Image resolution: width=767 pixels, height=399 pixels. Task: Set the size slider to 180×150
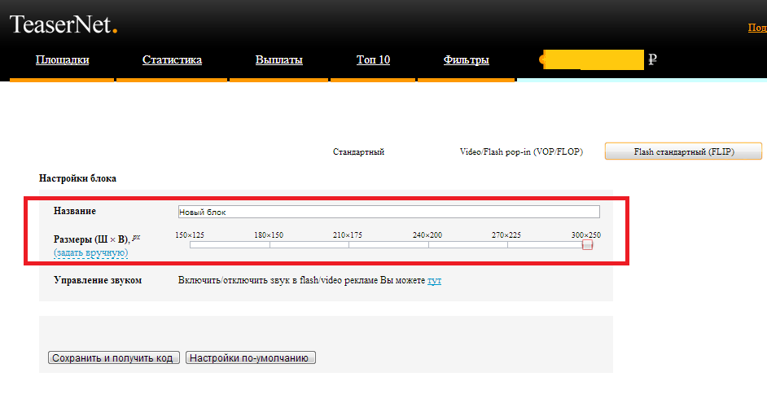click(x=270, y=244)
